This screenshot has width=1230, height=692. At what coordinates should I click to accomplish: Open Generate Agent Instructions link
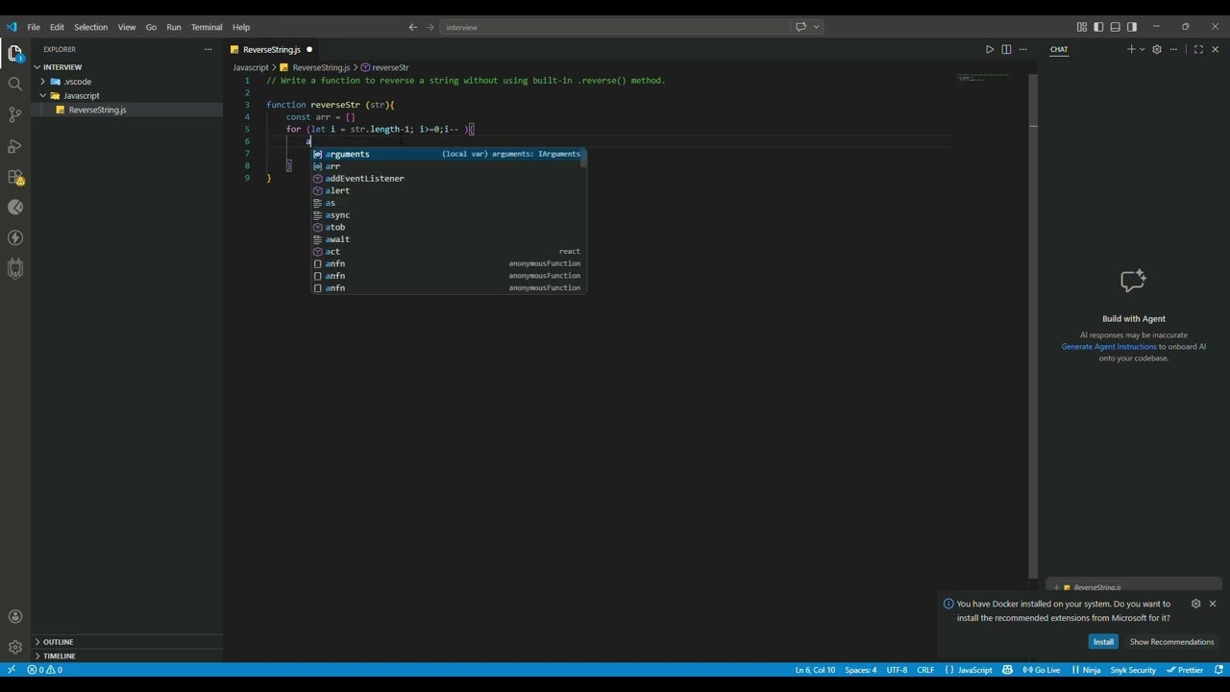1109,347
